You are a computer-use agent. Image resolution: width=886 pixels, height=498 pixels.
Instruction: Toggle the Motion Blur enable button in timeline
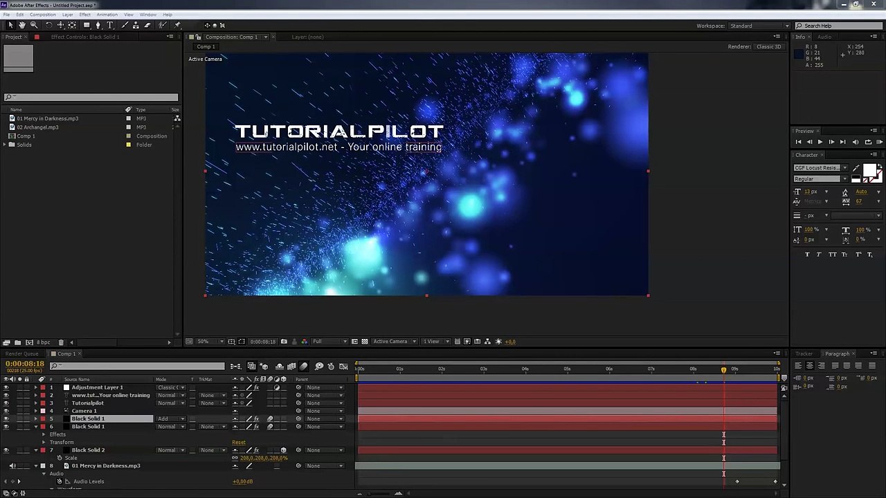tap(304, 367)
